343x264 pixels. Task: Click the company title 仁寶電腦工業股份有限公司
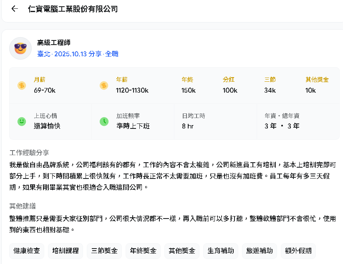pos(73,9)
